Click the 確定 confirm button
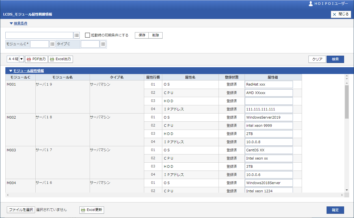 335,210
